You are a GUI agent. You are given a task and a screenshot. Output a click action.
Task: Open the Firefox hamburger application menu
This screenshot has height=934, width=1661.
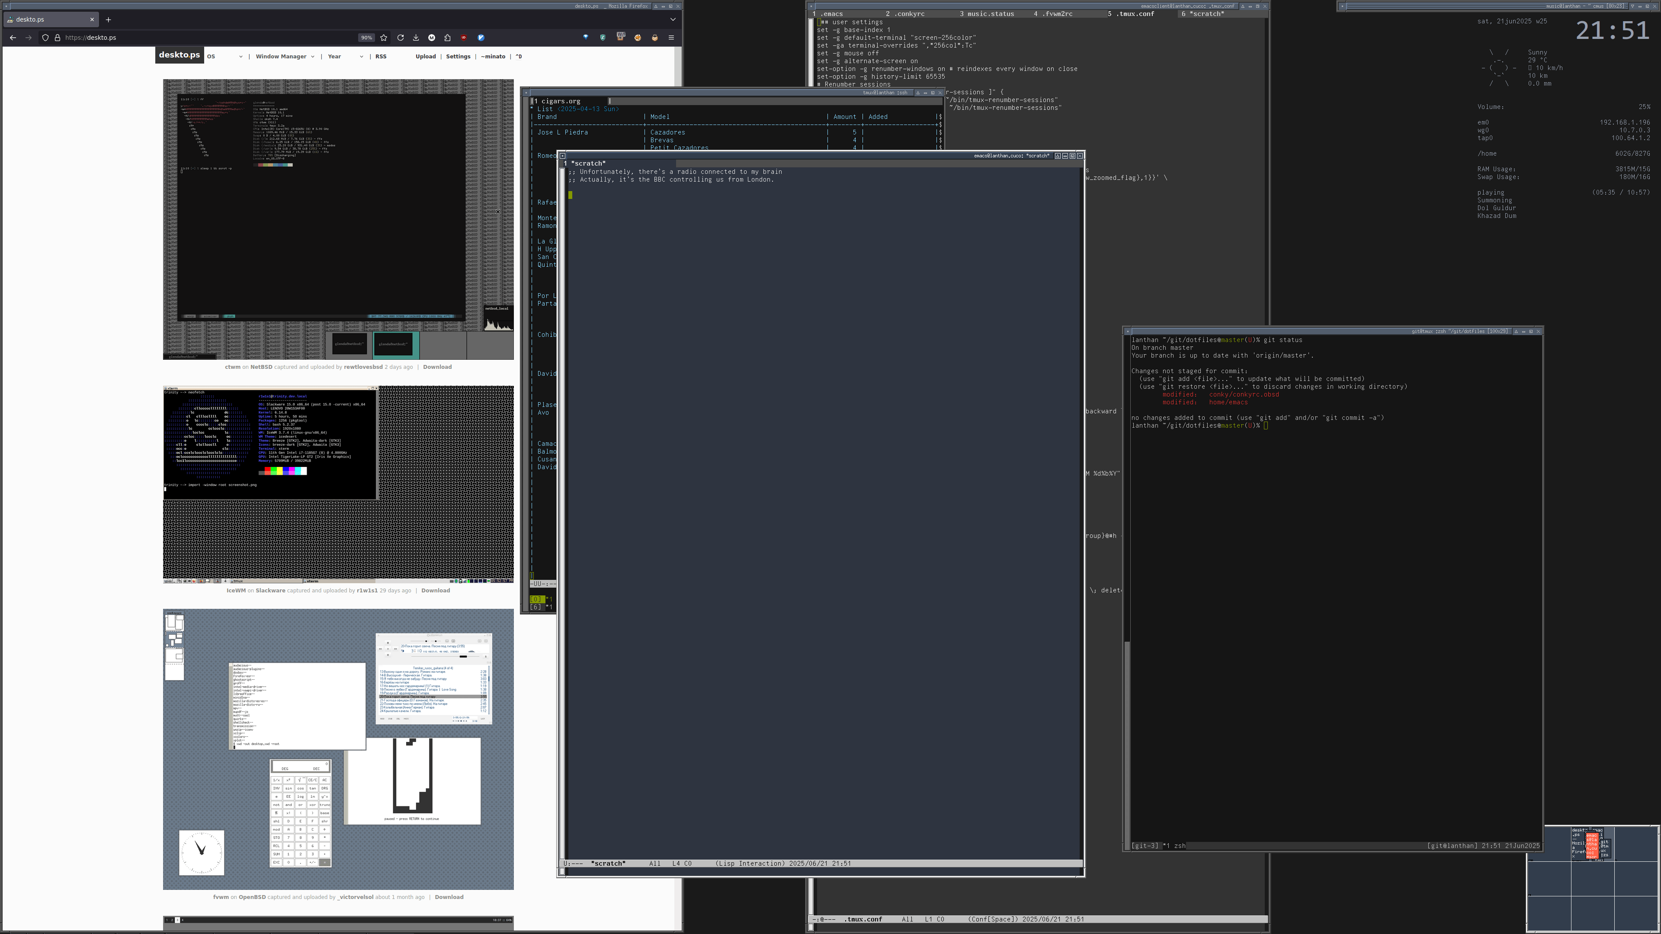671,37
